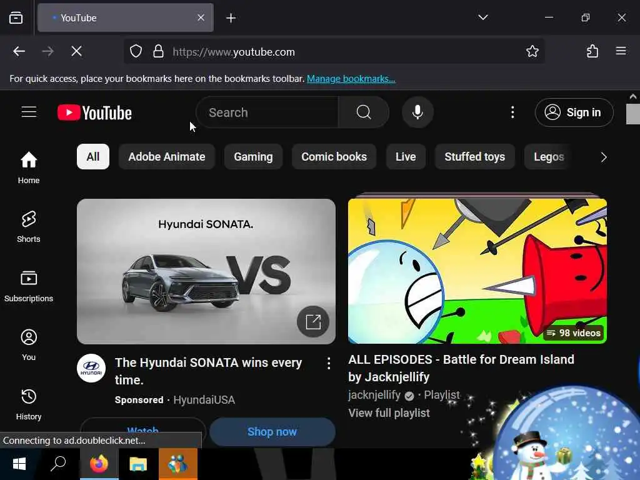The width and height of the screenshot is (640, 480).
Task: Open Subscriptions in sidebar
Action: [29, 286]
